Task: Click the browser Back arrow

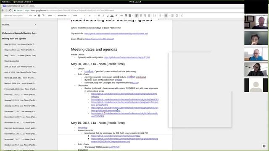Action: [x=3, y=10]
